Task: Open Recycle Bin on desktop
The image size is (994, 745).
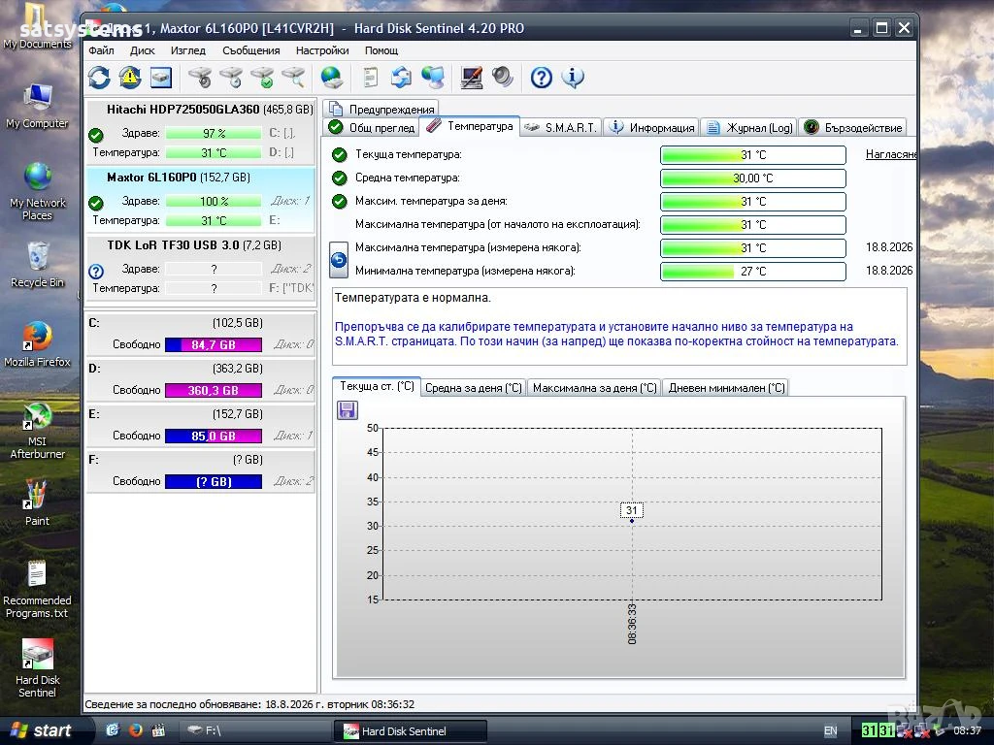Action: (x=38, y=266)
